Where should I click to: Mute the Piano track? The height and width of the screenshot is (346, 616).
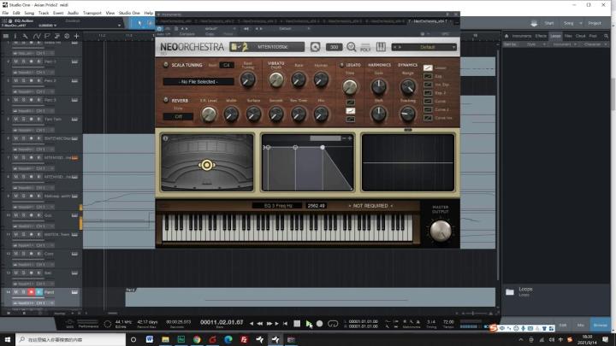click(x=15, y=292)
